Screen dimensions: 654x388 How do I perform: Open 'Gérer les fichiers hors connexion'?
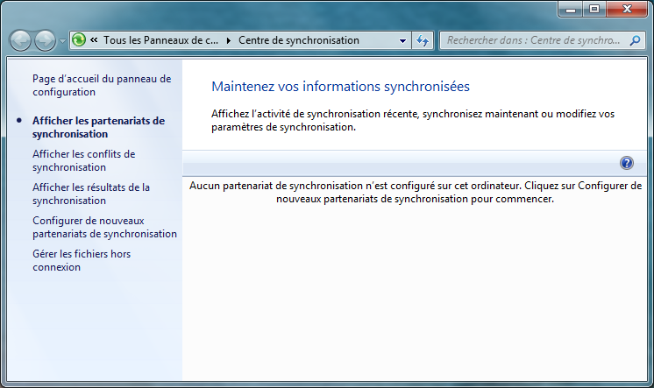pos(82,260)
